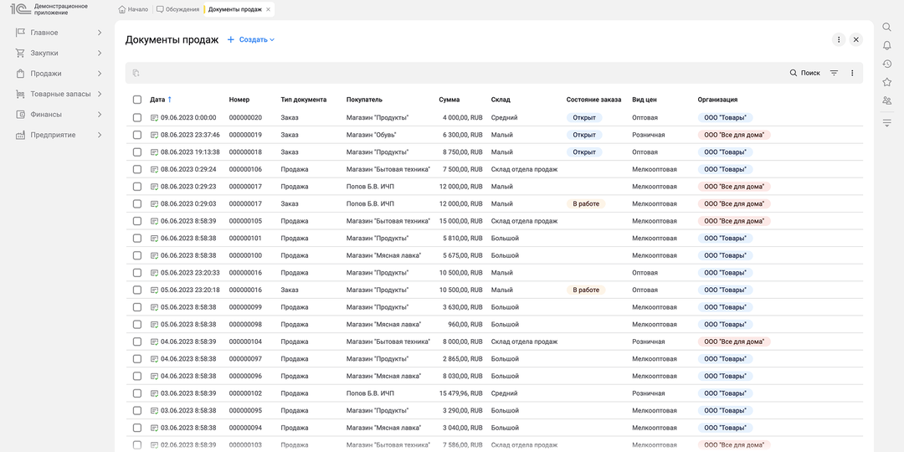The image size is (904, 452).
Task: Click the Главное flag icon in sidebar
Action: click(x=21, y=33)
